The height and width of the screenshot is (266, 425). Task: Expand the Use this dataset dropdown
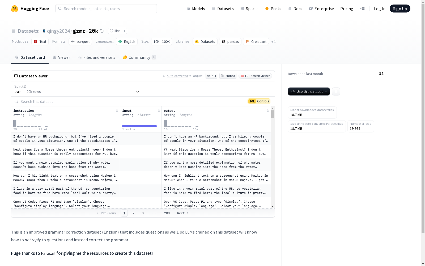coord(309,92)
